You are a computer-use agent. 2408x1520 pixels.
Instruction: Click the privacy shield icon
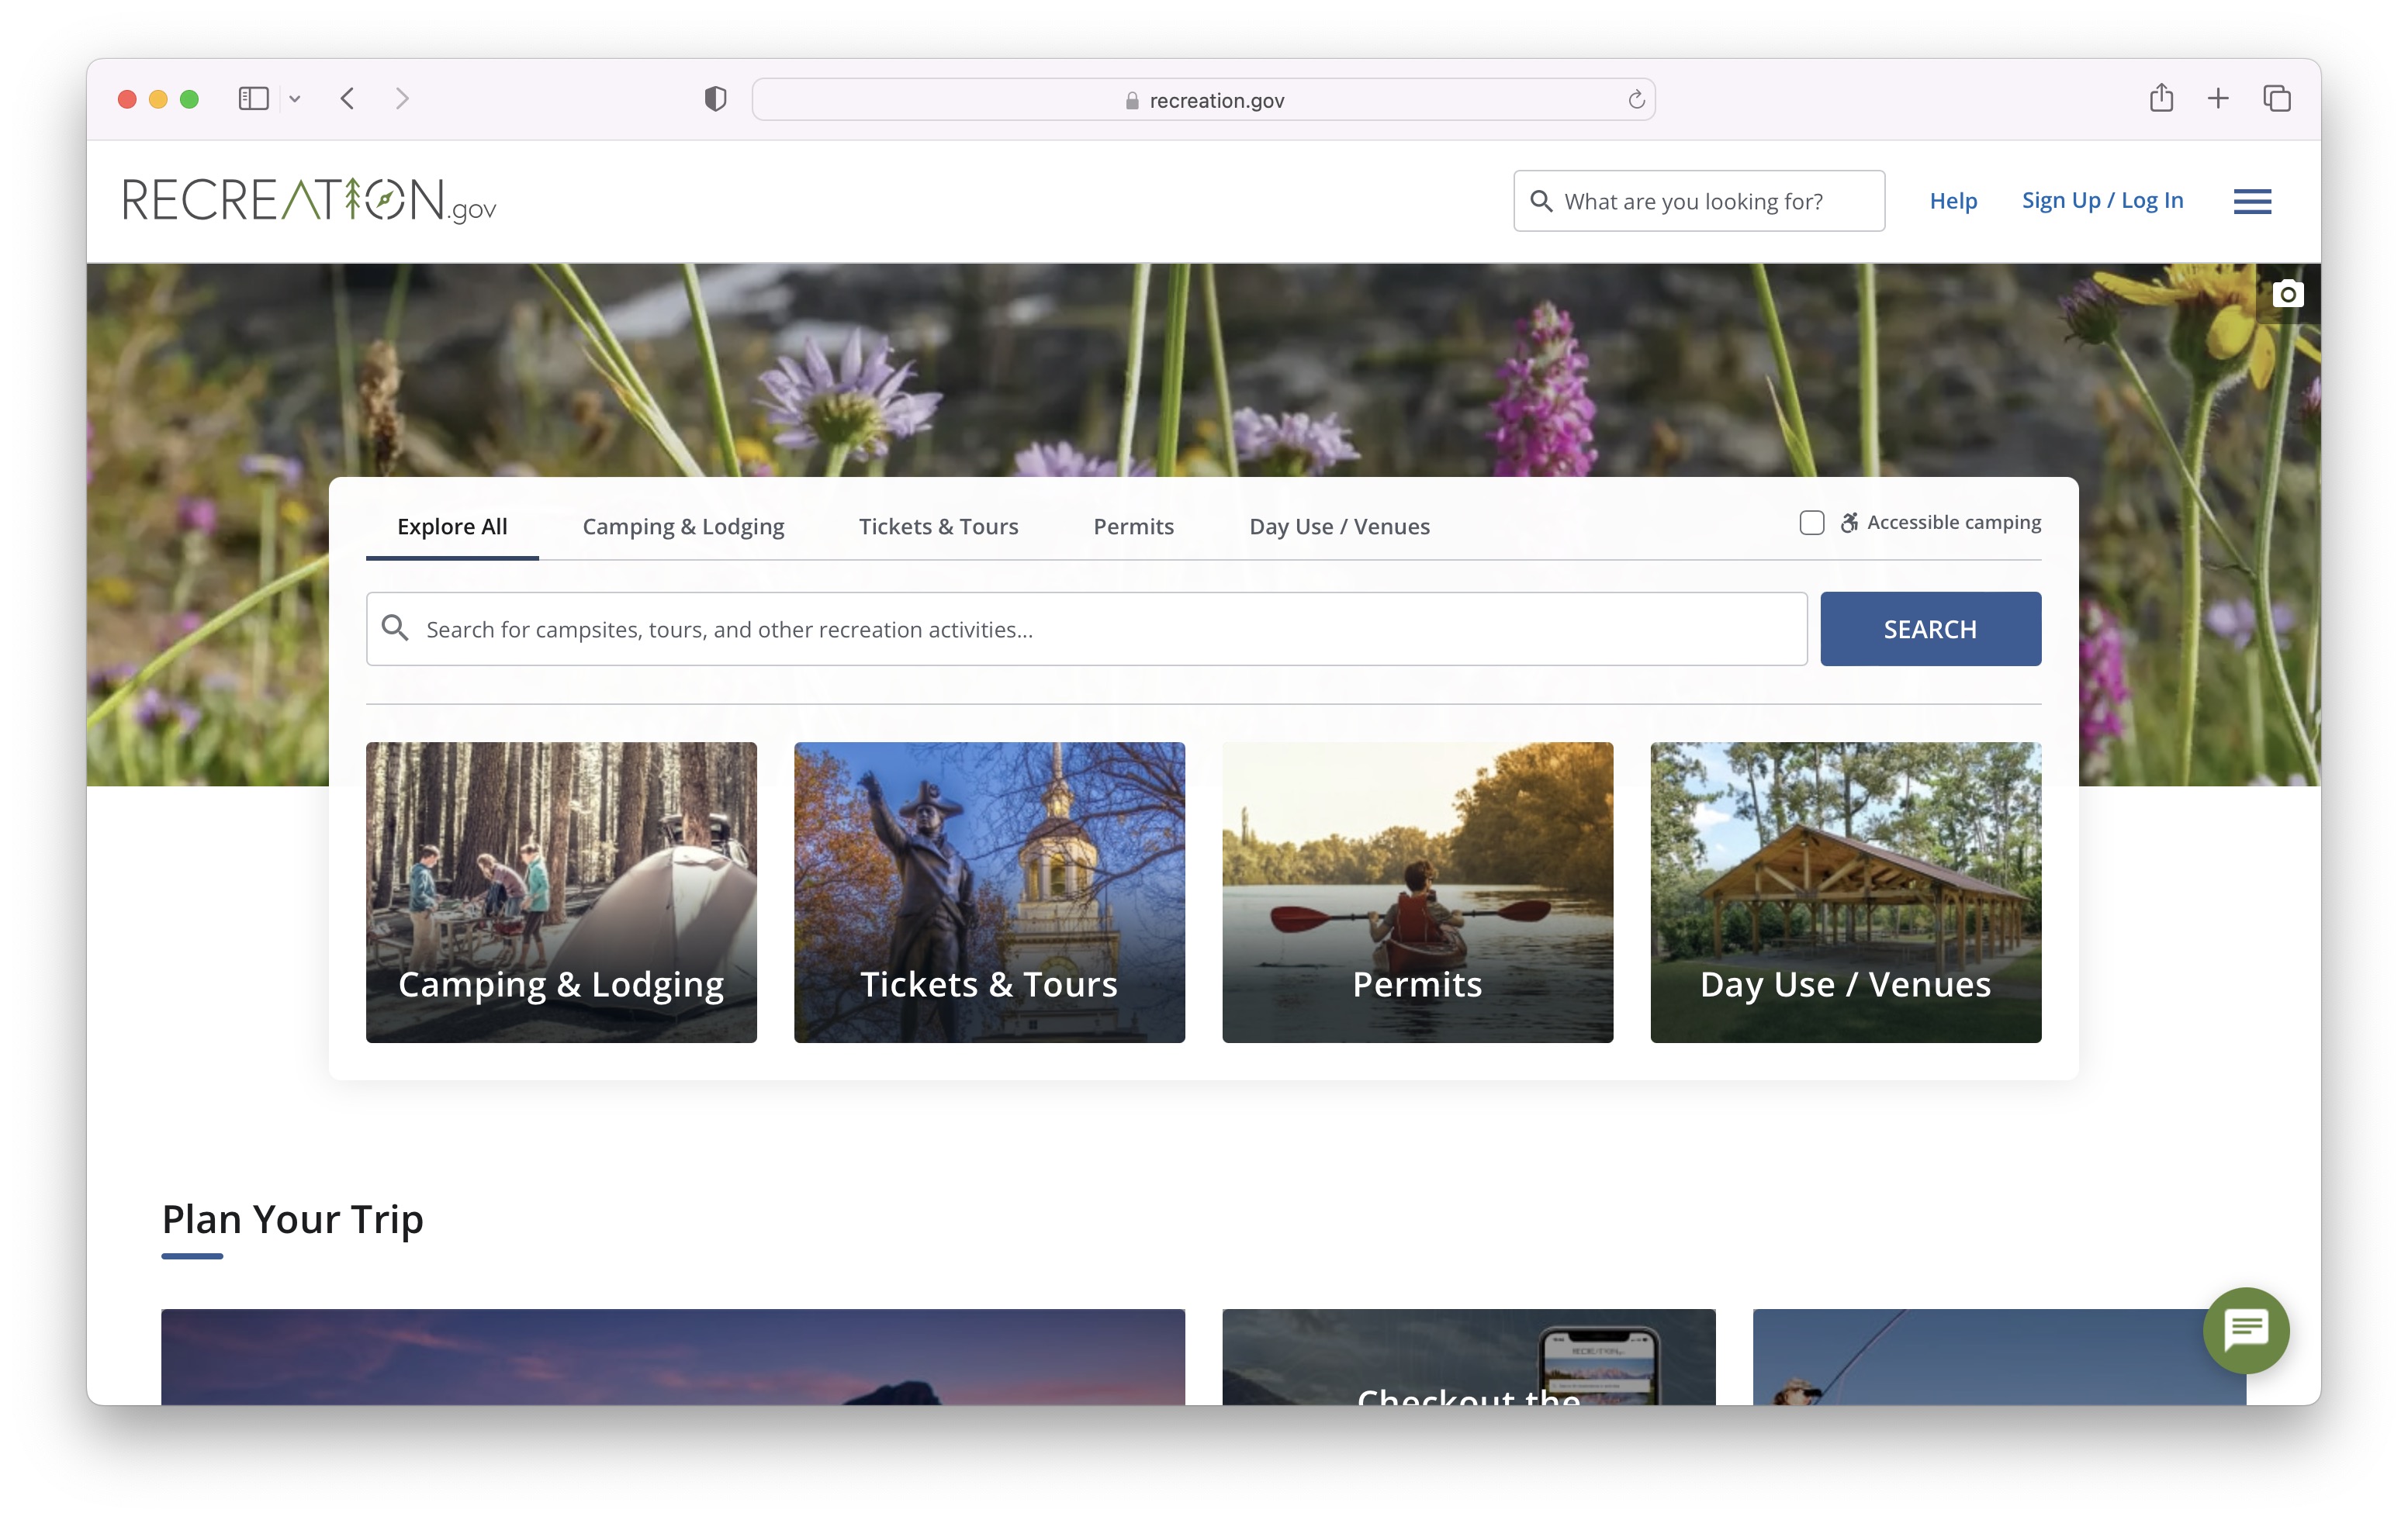[715, 99]
